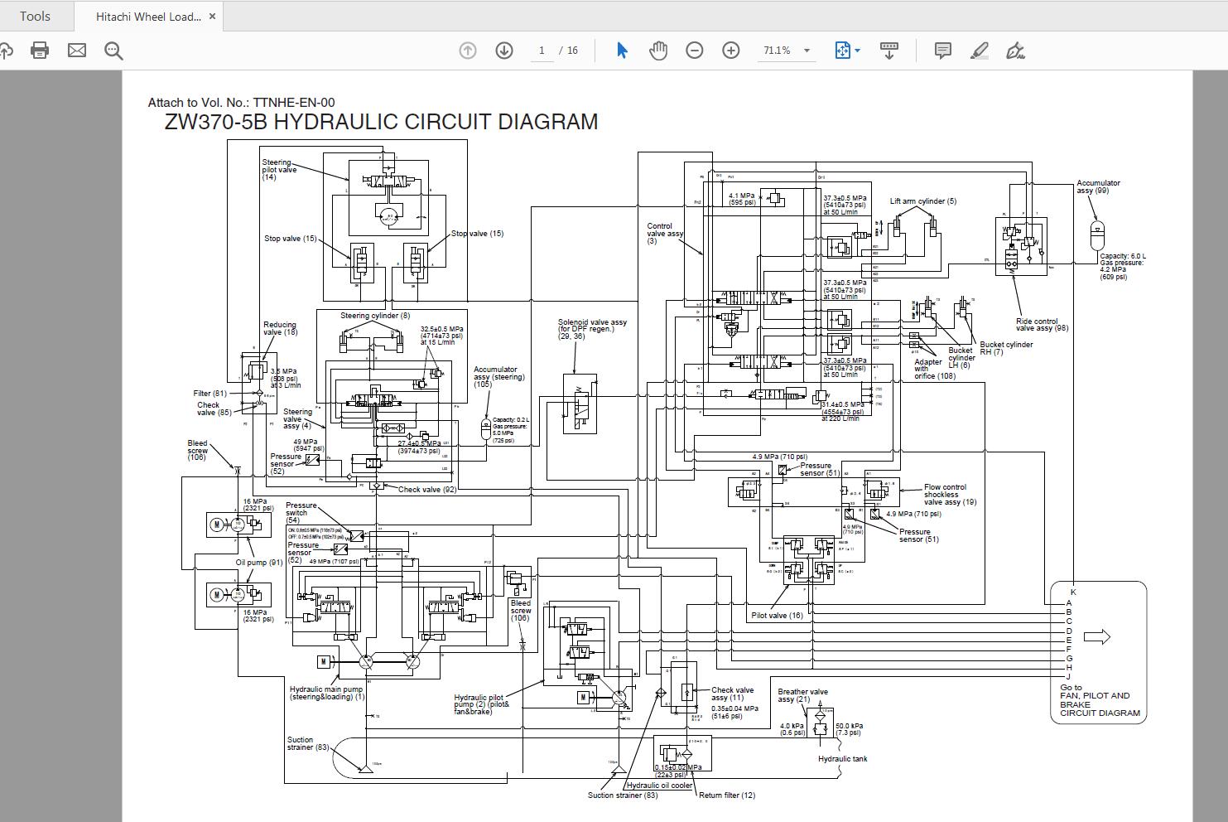Activate the Selection arrow tool
The height and width of the screenshot is (822, 1228).
(621, 50)
